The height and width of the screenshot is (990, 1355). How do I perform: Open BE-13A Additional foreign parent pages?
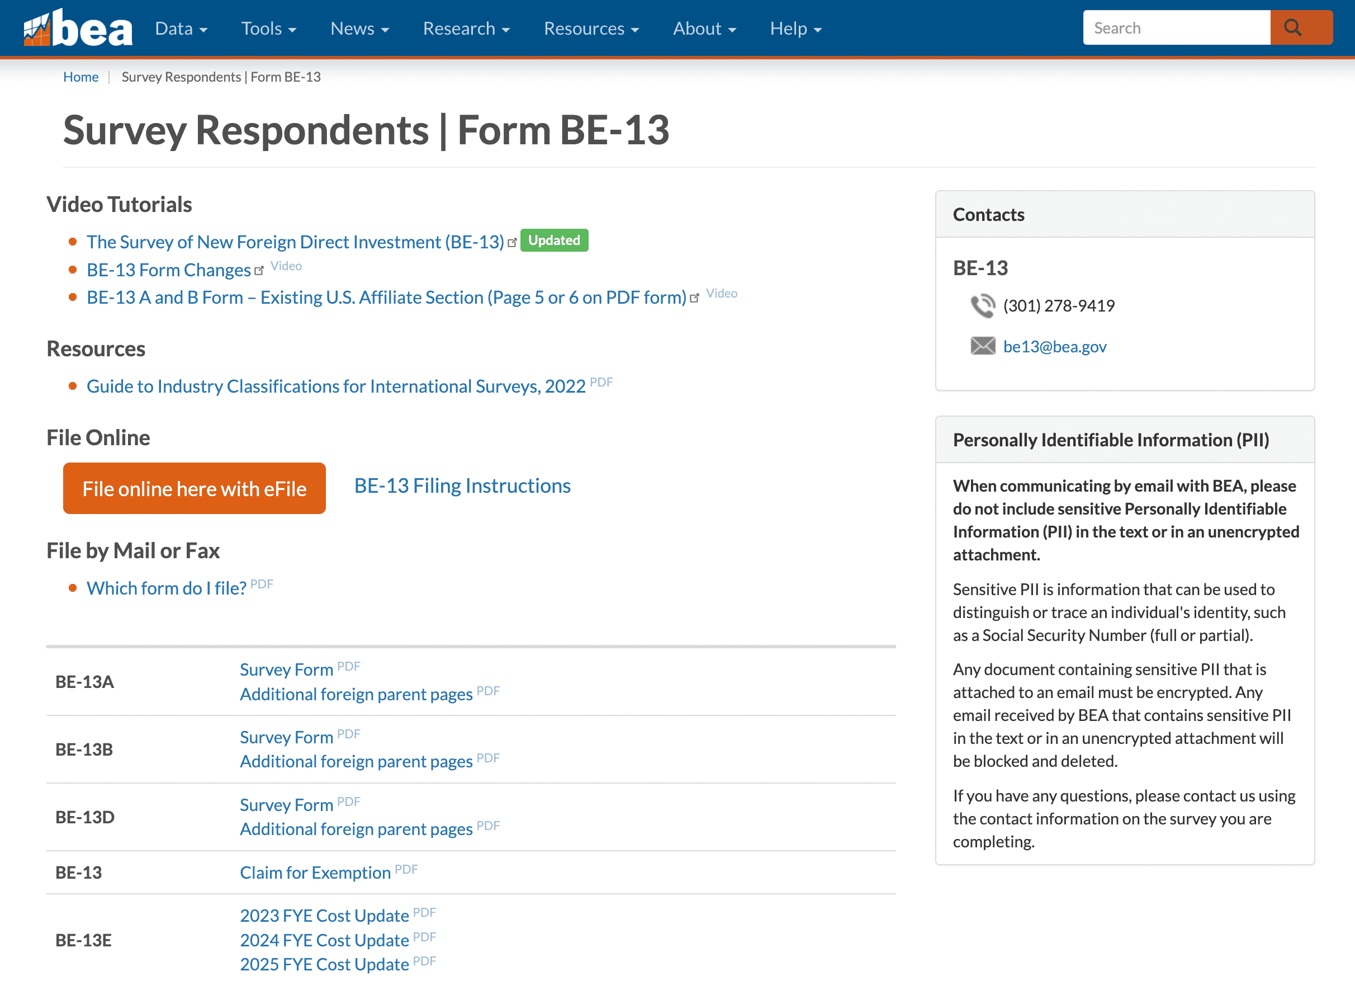click(x=356, y=695)
